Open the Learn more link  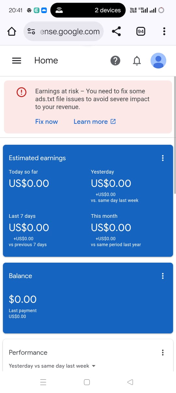[95, 122]
